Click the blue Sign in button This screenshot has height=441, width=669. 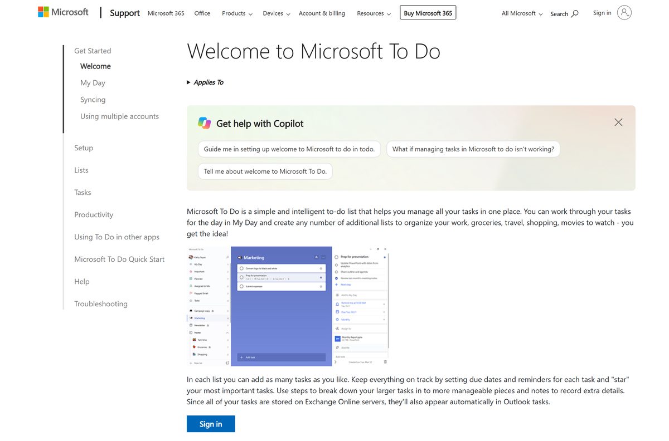211,424
